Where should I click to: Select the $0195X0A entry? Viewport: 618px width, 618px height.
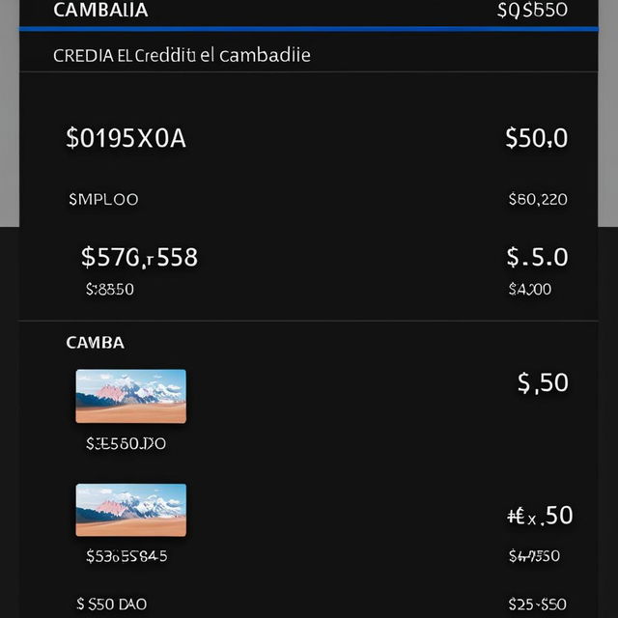[126, 138]
